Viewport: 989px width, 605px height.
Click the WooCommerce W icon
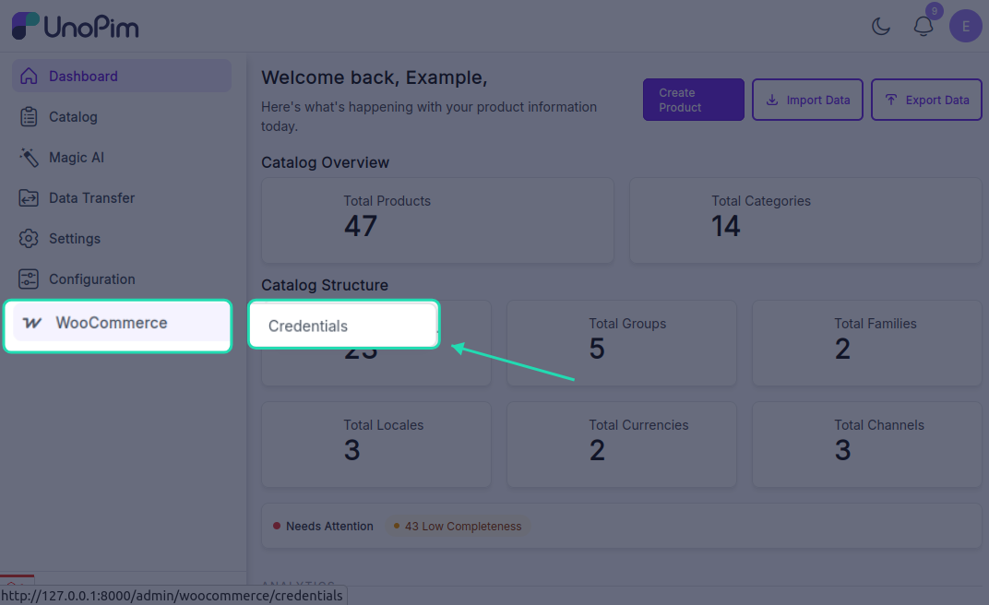pos(32,323)
